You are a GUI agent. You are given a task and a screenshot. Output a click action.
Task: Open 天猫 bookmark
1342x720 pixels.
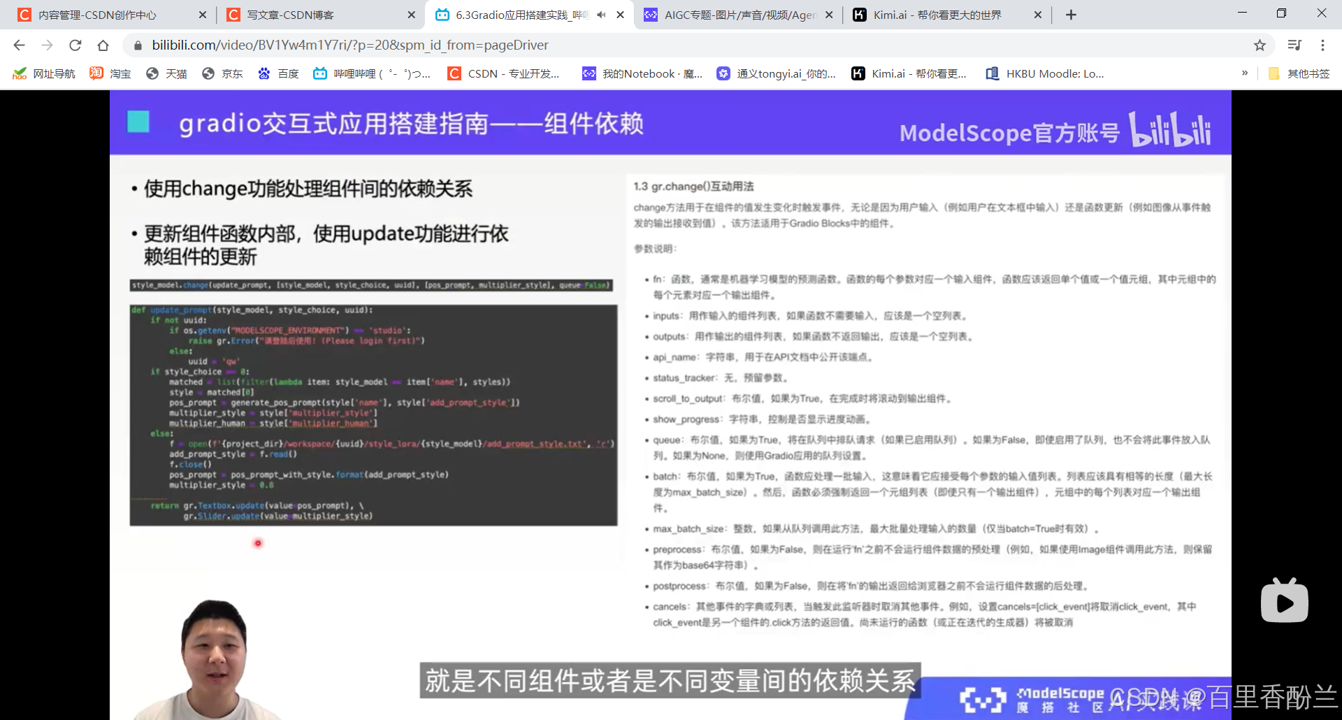[166, 73]
